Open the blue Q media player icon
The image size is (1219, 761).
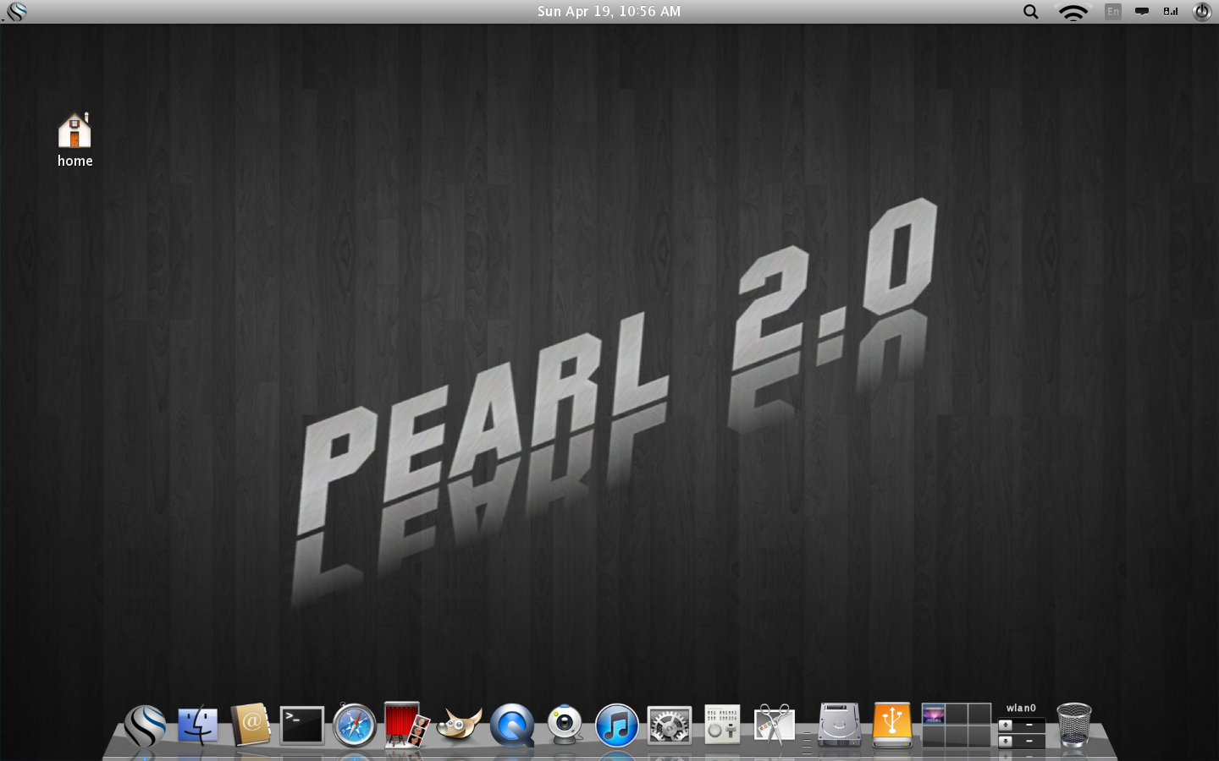point(512,725)
